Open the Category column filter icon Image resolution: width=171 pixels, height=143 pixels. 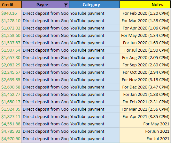click(x=116, y=5)
